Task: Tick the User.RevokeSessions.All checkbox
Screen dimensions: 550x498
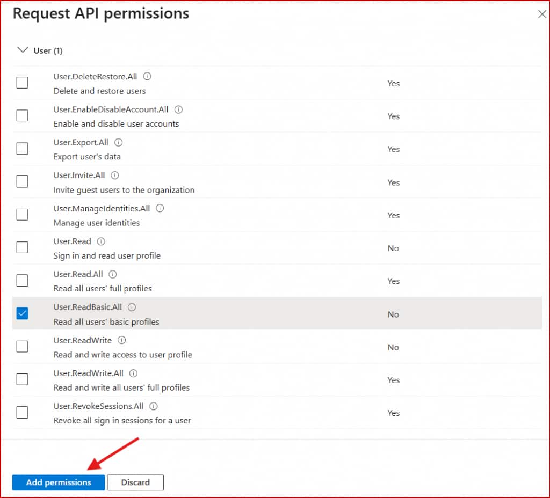Action: click(x=22, y=413)
